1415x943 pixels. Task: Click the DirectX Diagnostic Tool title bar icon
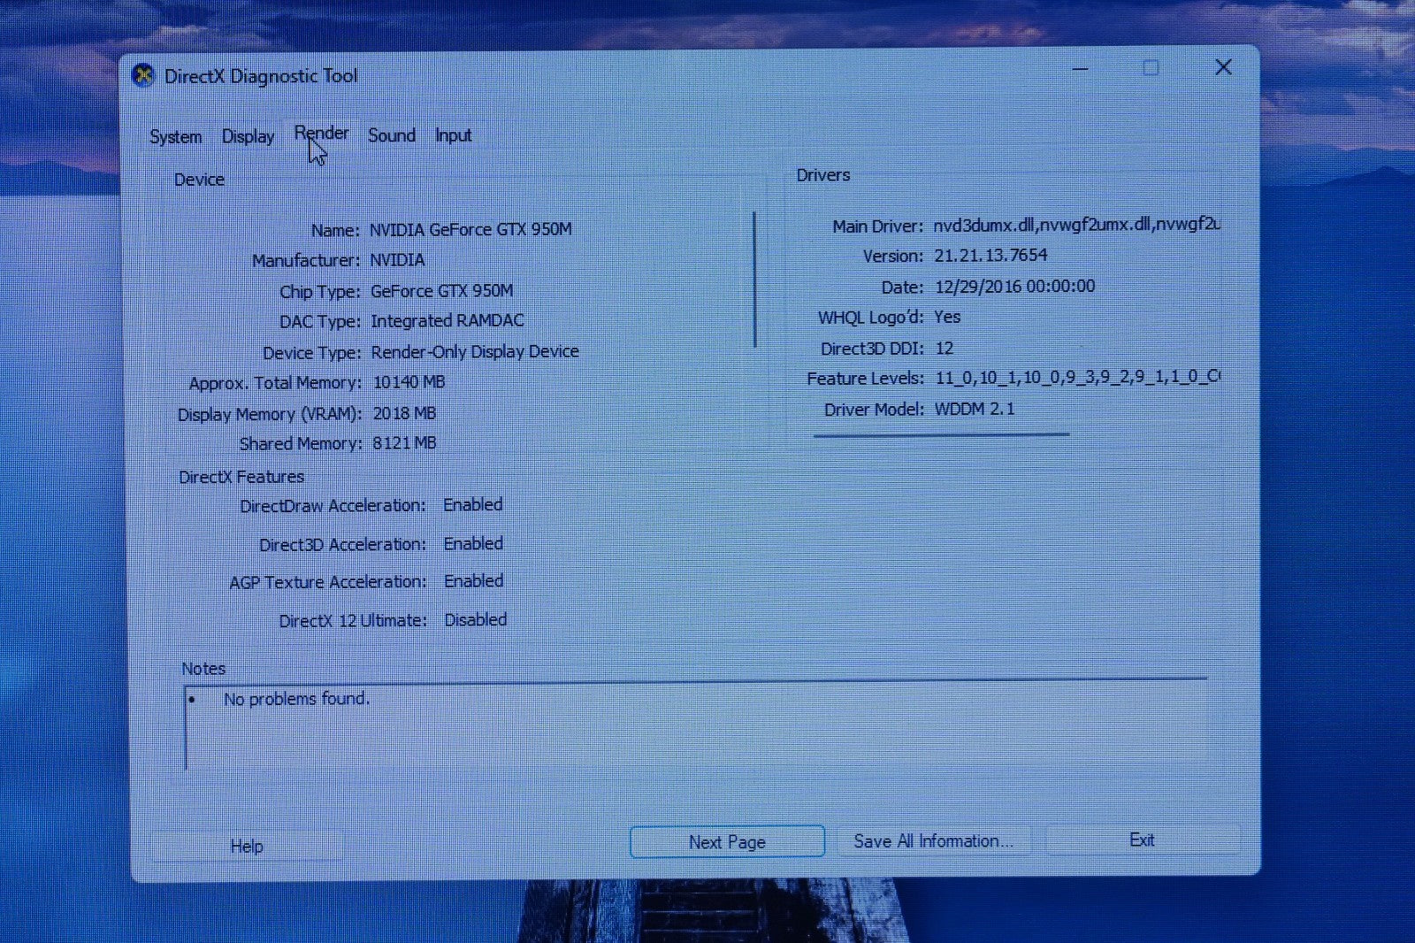point(142,76)
